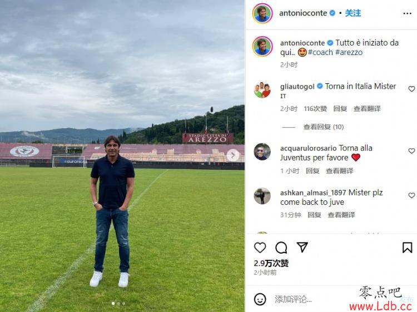The width and height of the screenshot is (417, 312).
Task: Reply to gliautogol's comment with 回复
Action: [340, 109]
